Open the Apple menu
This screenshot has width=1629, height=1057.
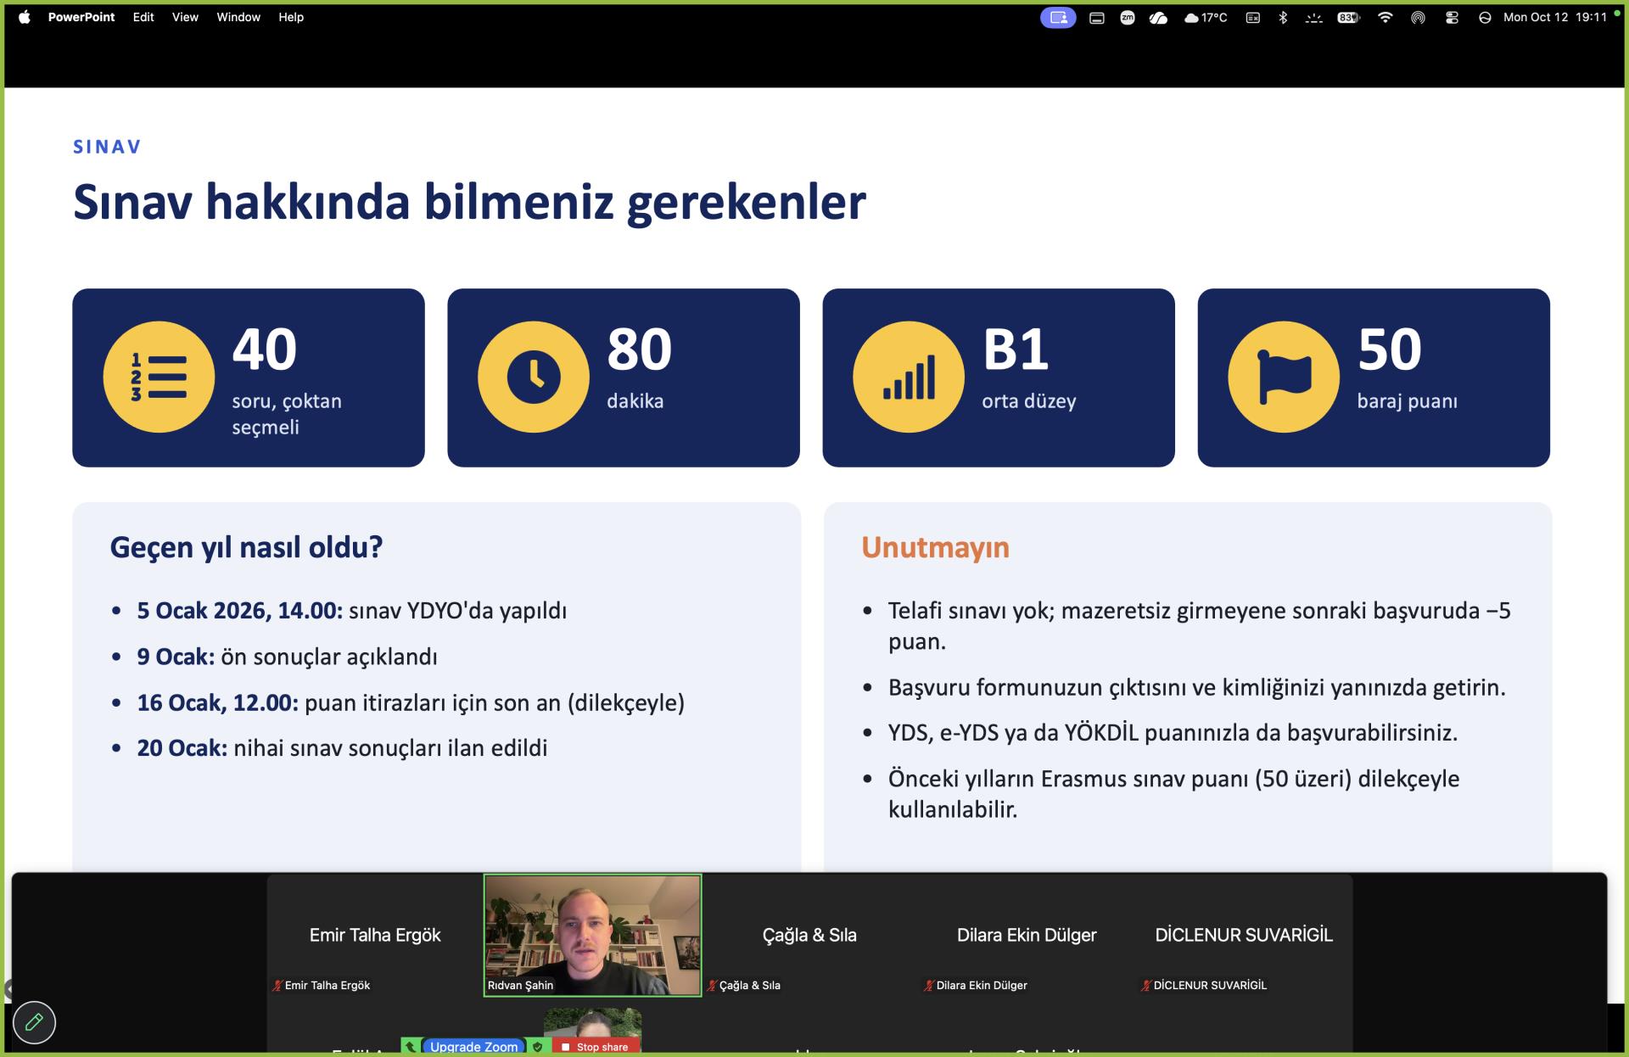(25, 17)
